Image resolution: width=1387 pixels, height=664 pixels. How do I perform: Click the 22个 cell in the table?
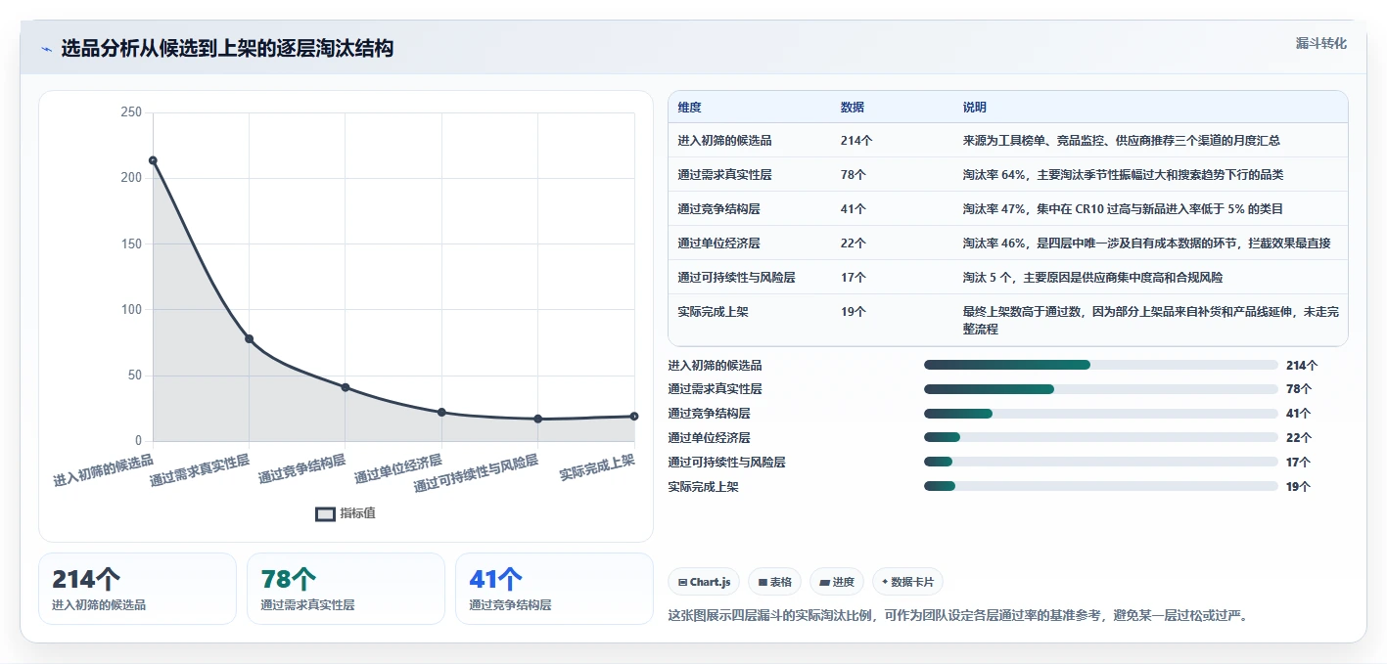(x=892, y=243)
